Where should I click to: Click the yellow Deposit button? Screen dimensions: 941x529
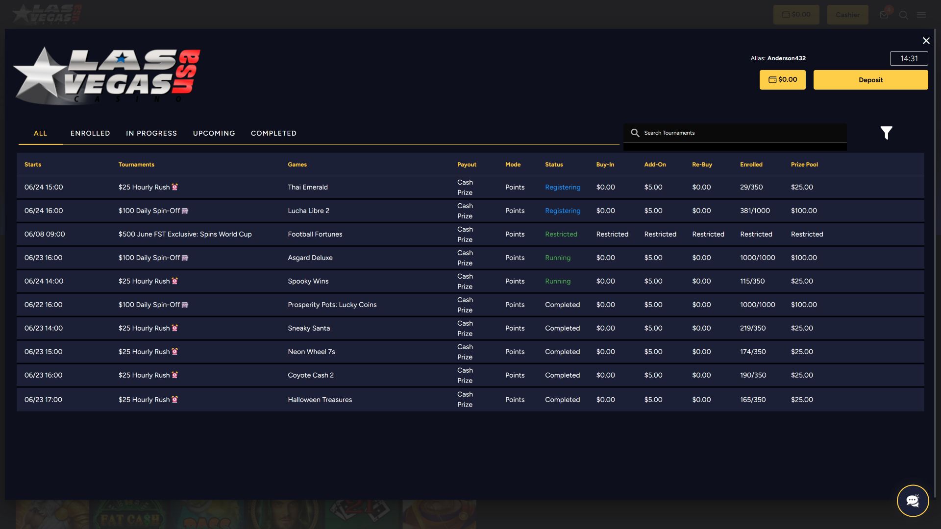point(870,80)
